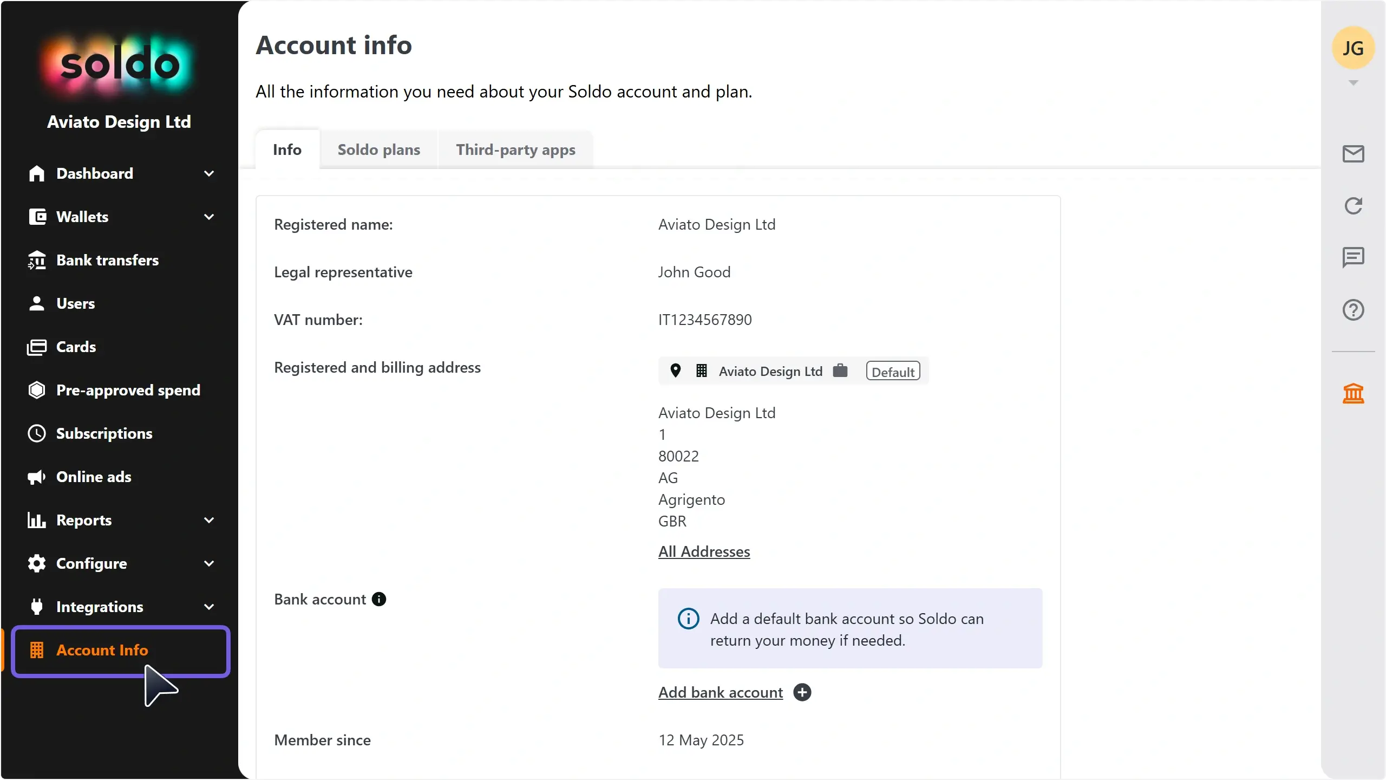Open the Wallets menu label
Viewport: 1386px width, 780px height.
[82, 217]
